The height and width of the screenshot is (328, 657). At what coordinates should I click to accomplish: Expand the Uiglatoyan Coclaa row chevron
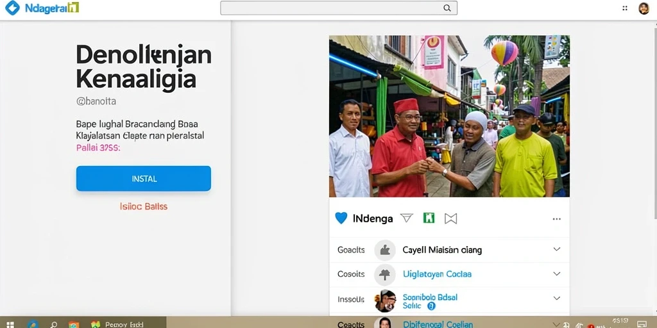(x=556, y=274)
